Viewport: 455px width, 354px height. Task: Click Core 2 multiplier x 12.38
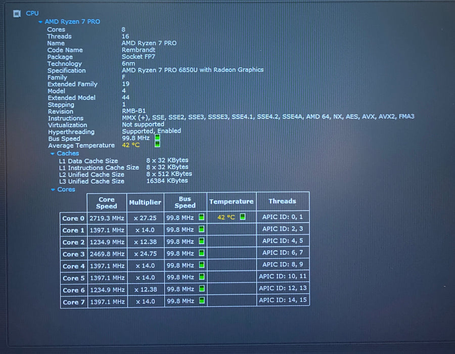[146, 242]
